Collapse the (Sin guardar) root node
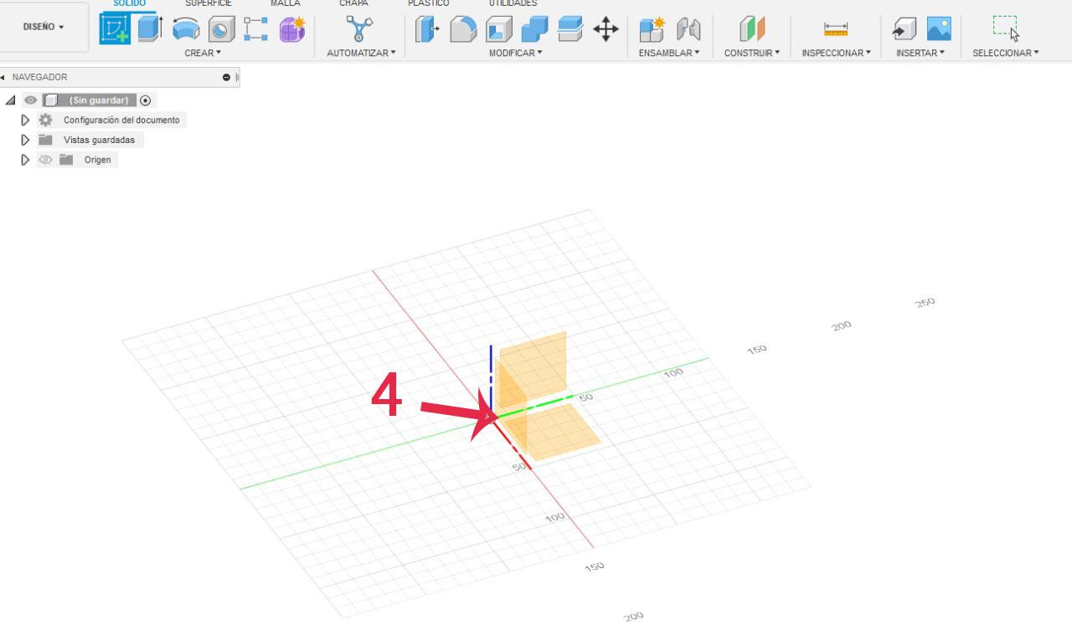The height and width of the screenshot is (630, 1072). click(10, 100)
